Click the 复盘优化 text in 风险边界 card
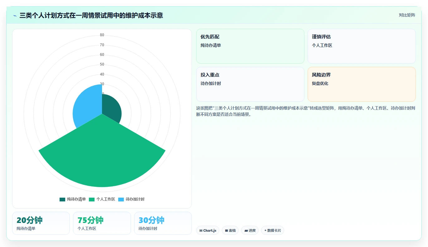This screenshot has width=428, height=247. coord(320,83)
